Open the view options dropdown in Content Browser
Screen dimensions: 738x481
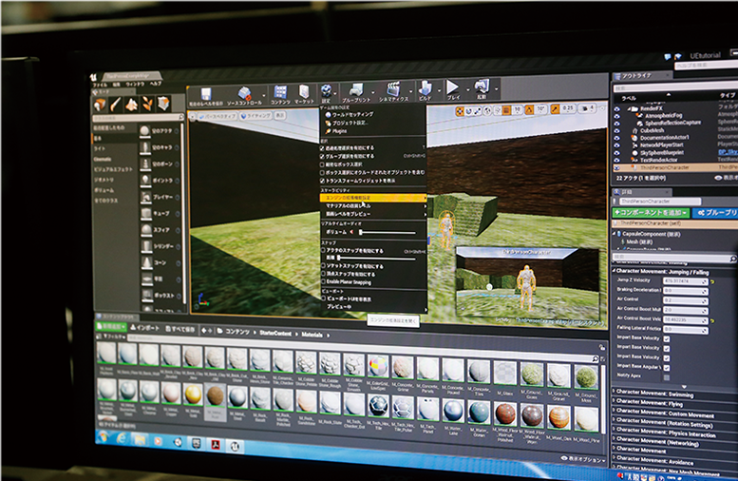pyautogui.click(x=582, y=458)
